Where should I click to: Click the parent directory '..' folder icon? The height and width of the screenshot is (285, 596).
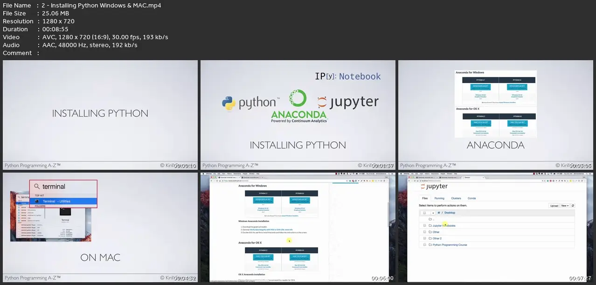[430, 219]
